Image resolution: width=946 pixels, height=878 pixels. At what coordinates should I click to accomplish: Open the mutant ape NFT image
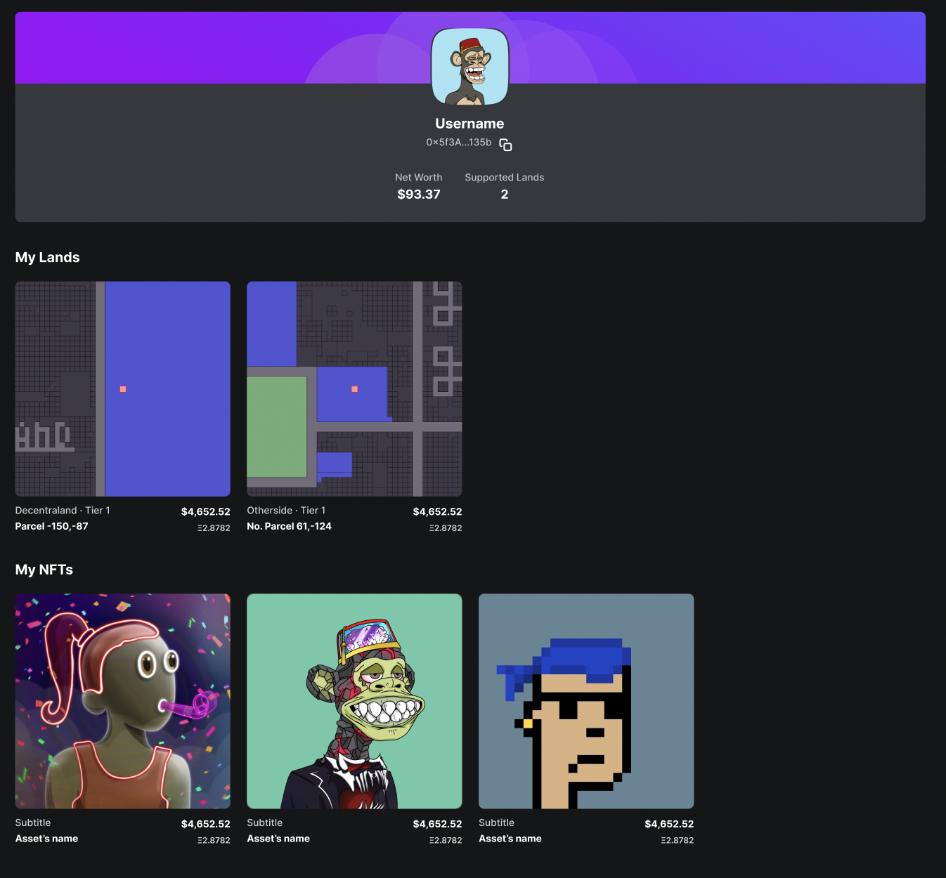[354, 701]
